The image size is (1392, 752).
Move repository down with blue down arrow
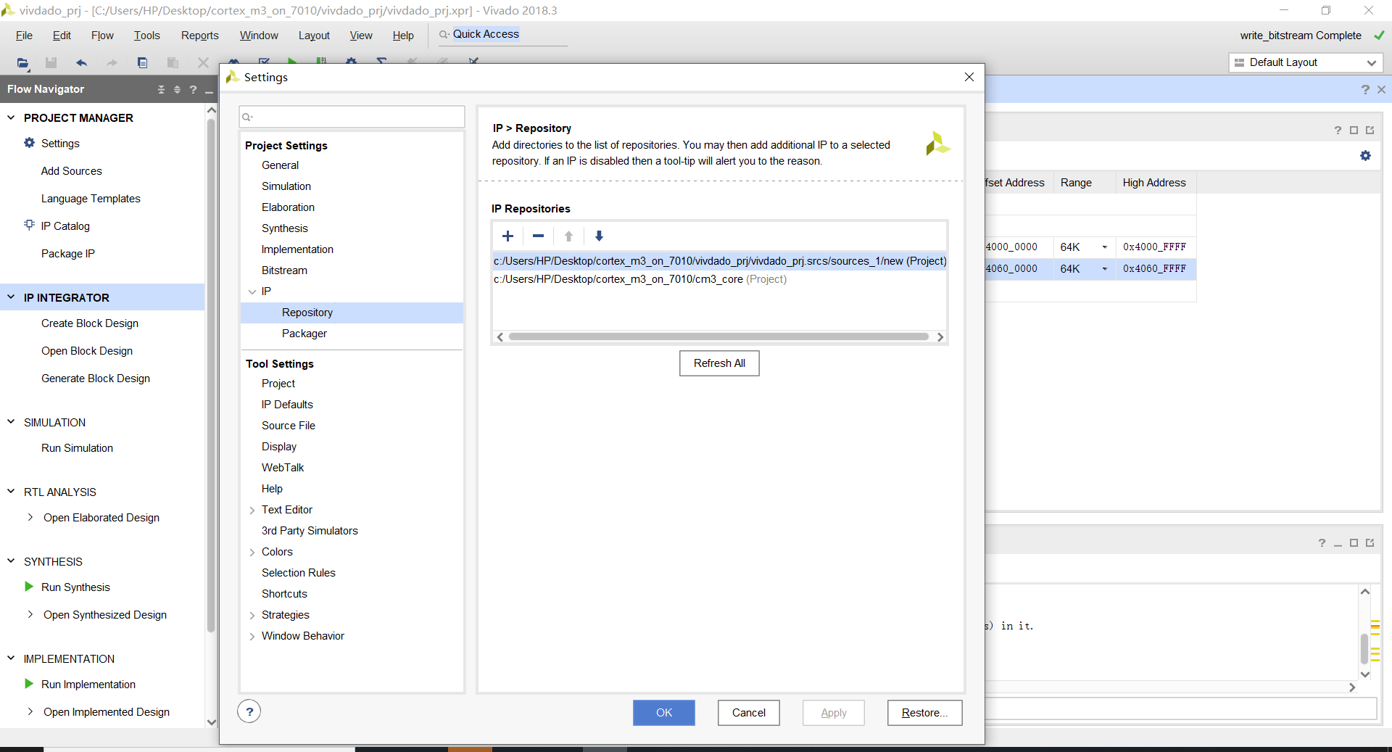click(x=599, y=236)
